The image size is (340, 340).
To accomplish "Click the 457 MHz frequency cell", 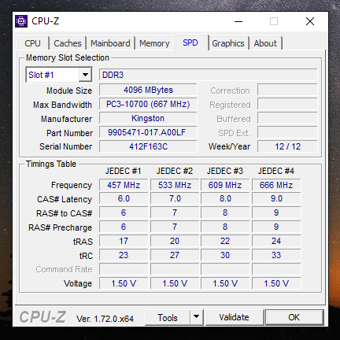I will click(x=124, y=185).
